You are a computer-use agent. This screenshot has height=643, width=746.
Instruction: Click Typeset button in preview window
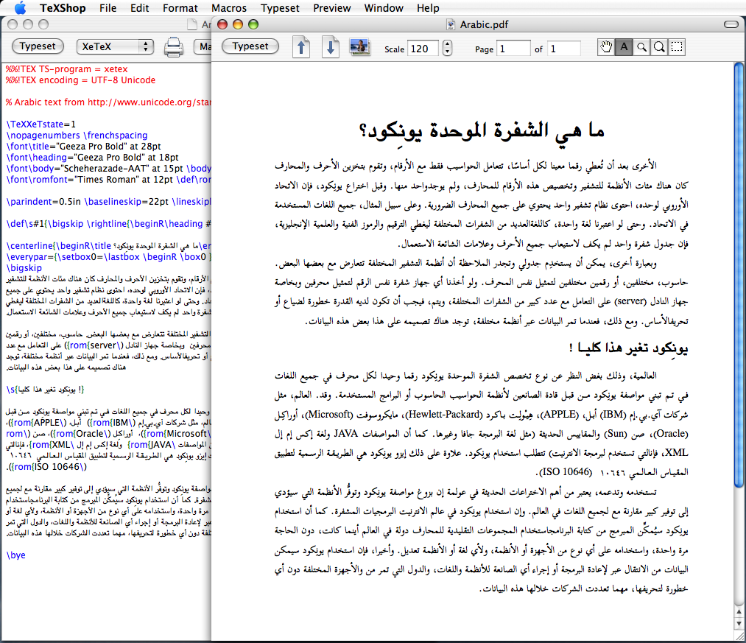(x=250, y=46)
